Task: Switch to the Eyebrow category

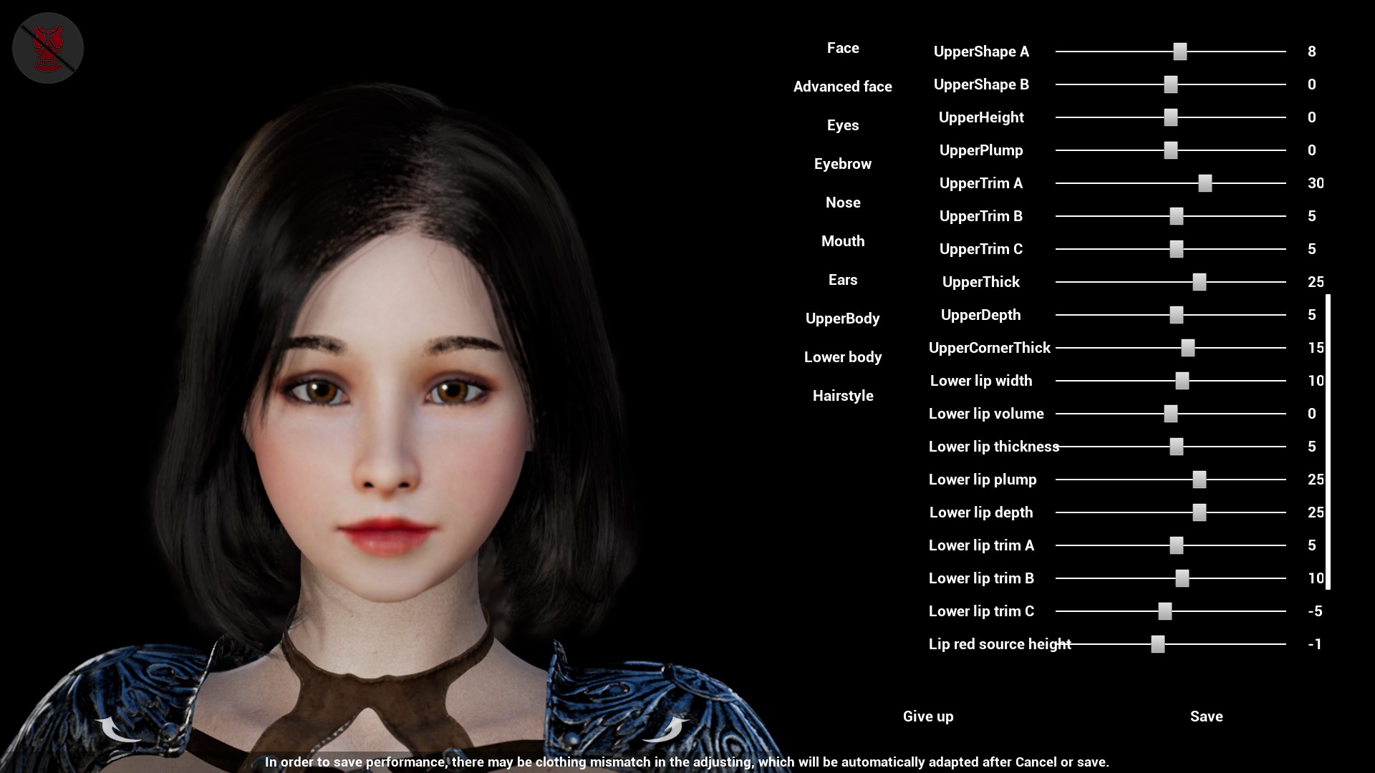Action: coord(843,164)
